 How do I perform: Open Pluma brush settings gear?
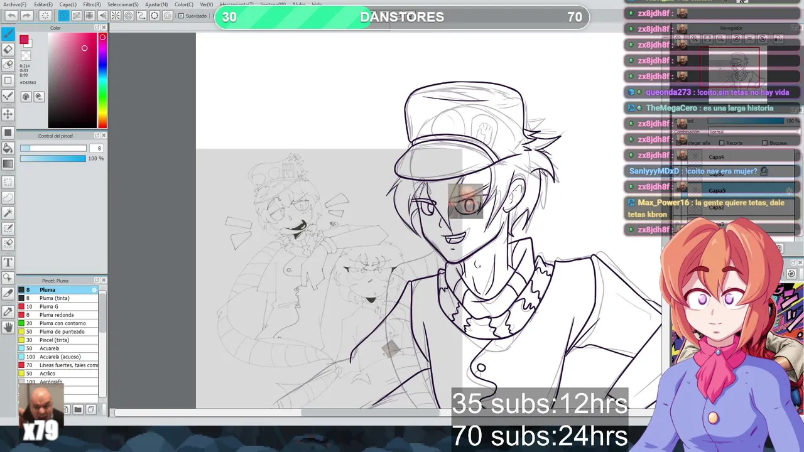tap(94, 290)
